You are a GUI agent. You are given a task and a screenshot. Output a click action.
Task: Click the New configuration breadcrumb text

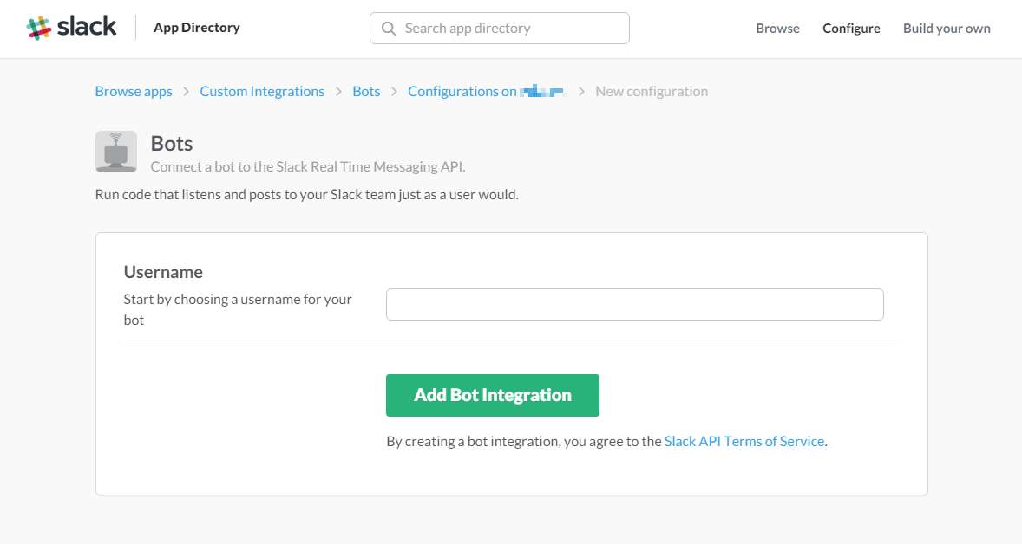652,92
